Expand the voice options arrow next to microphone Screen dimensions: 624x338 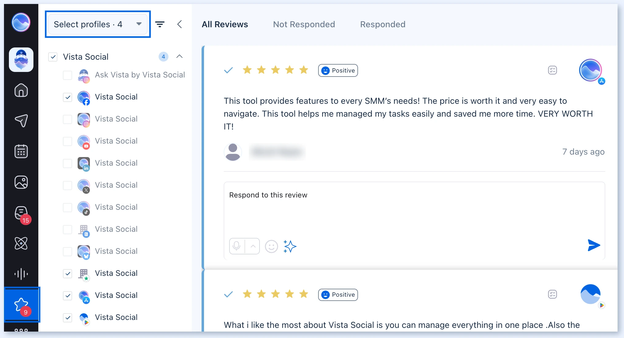253,246
